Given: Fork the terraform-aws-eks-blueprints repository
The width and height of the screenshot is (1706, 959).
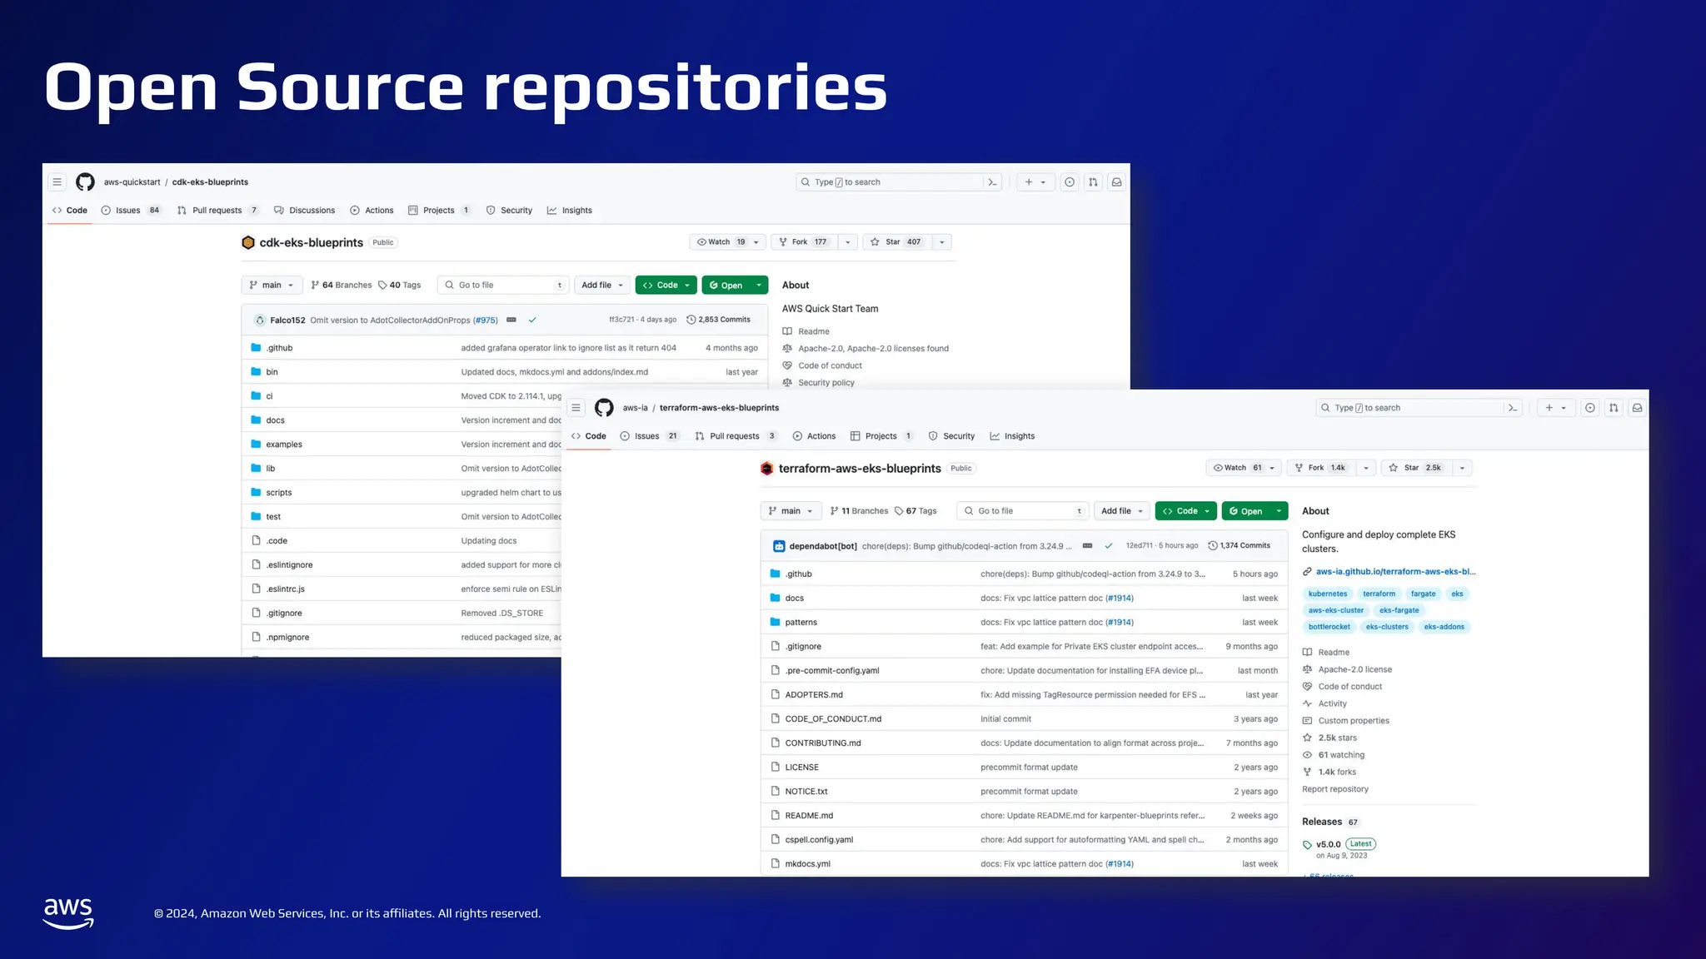Looking at the screenshot, I should 1321,468.
